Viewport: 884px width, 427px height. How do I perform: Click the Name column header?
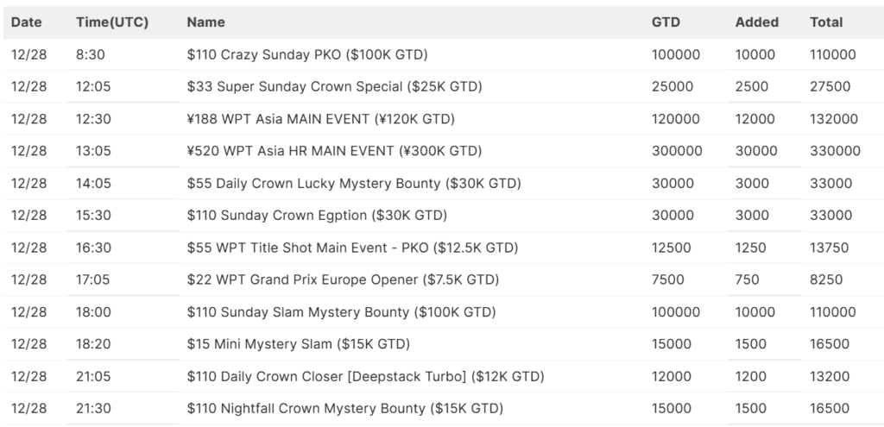(206, 22)
